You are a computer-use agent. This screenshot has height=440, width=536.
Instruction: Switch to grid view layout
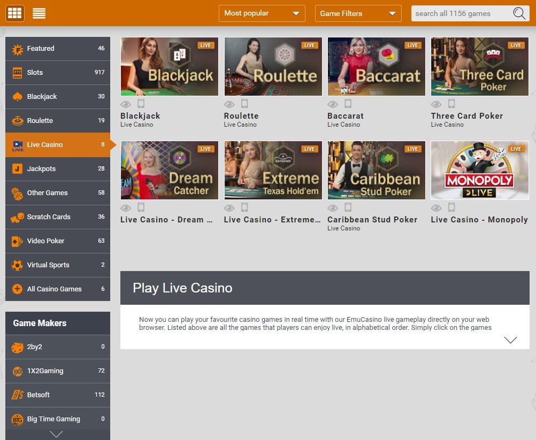click(x=14, y=13)
